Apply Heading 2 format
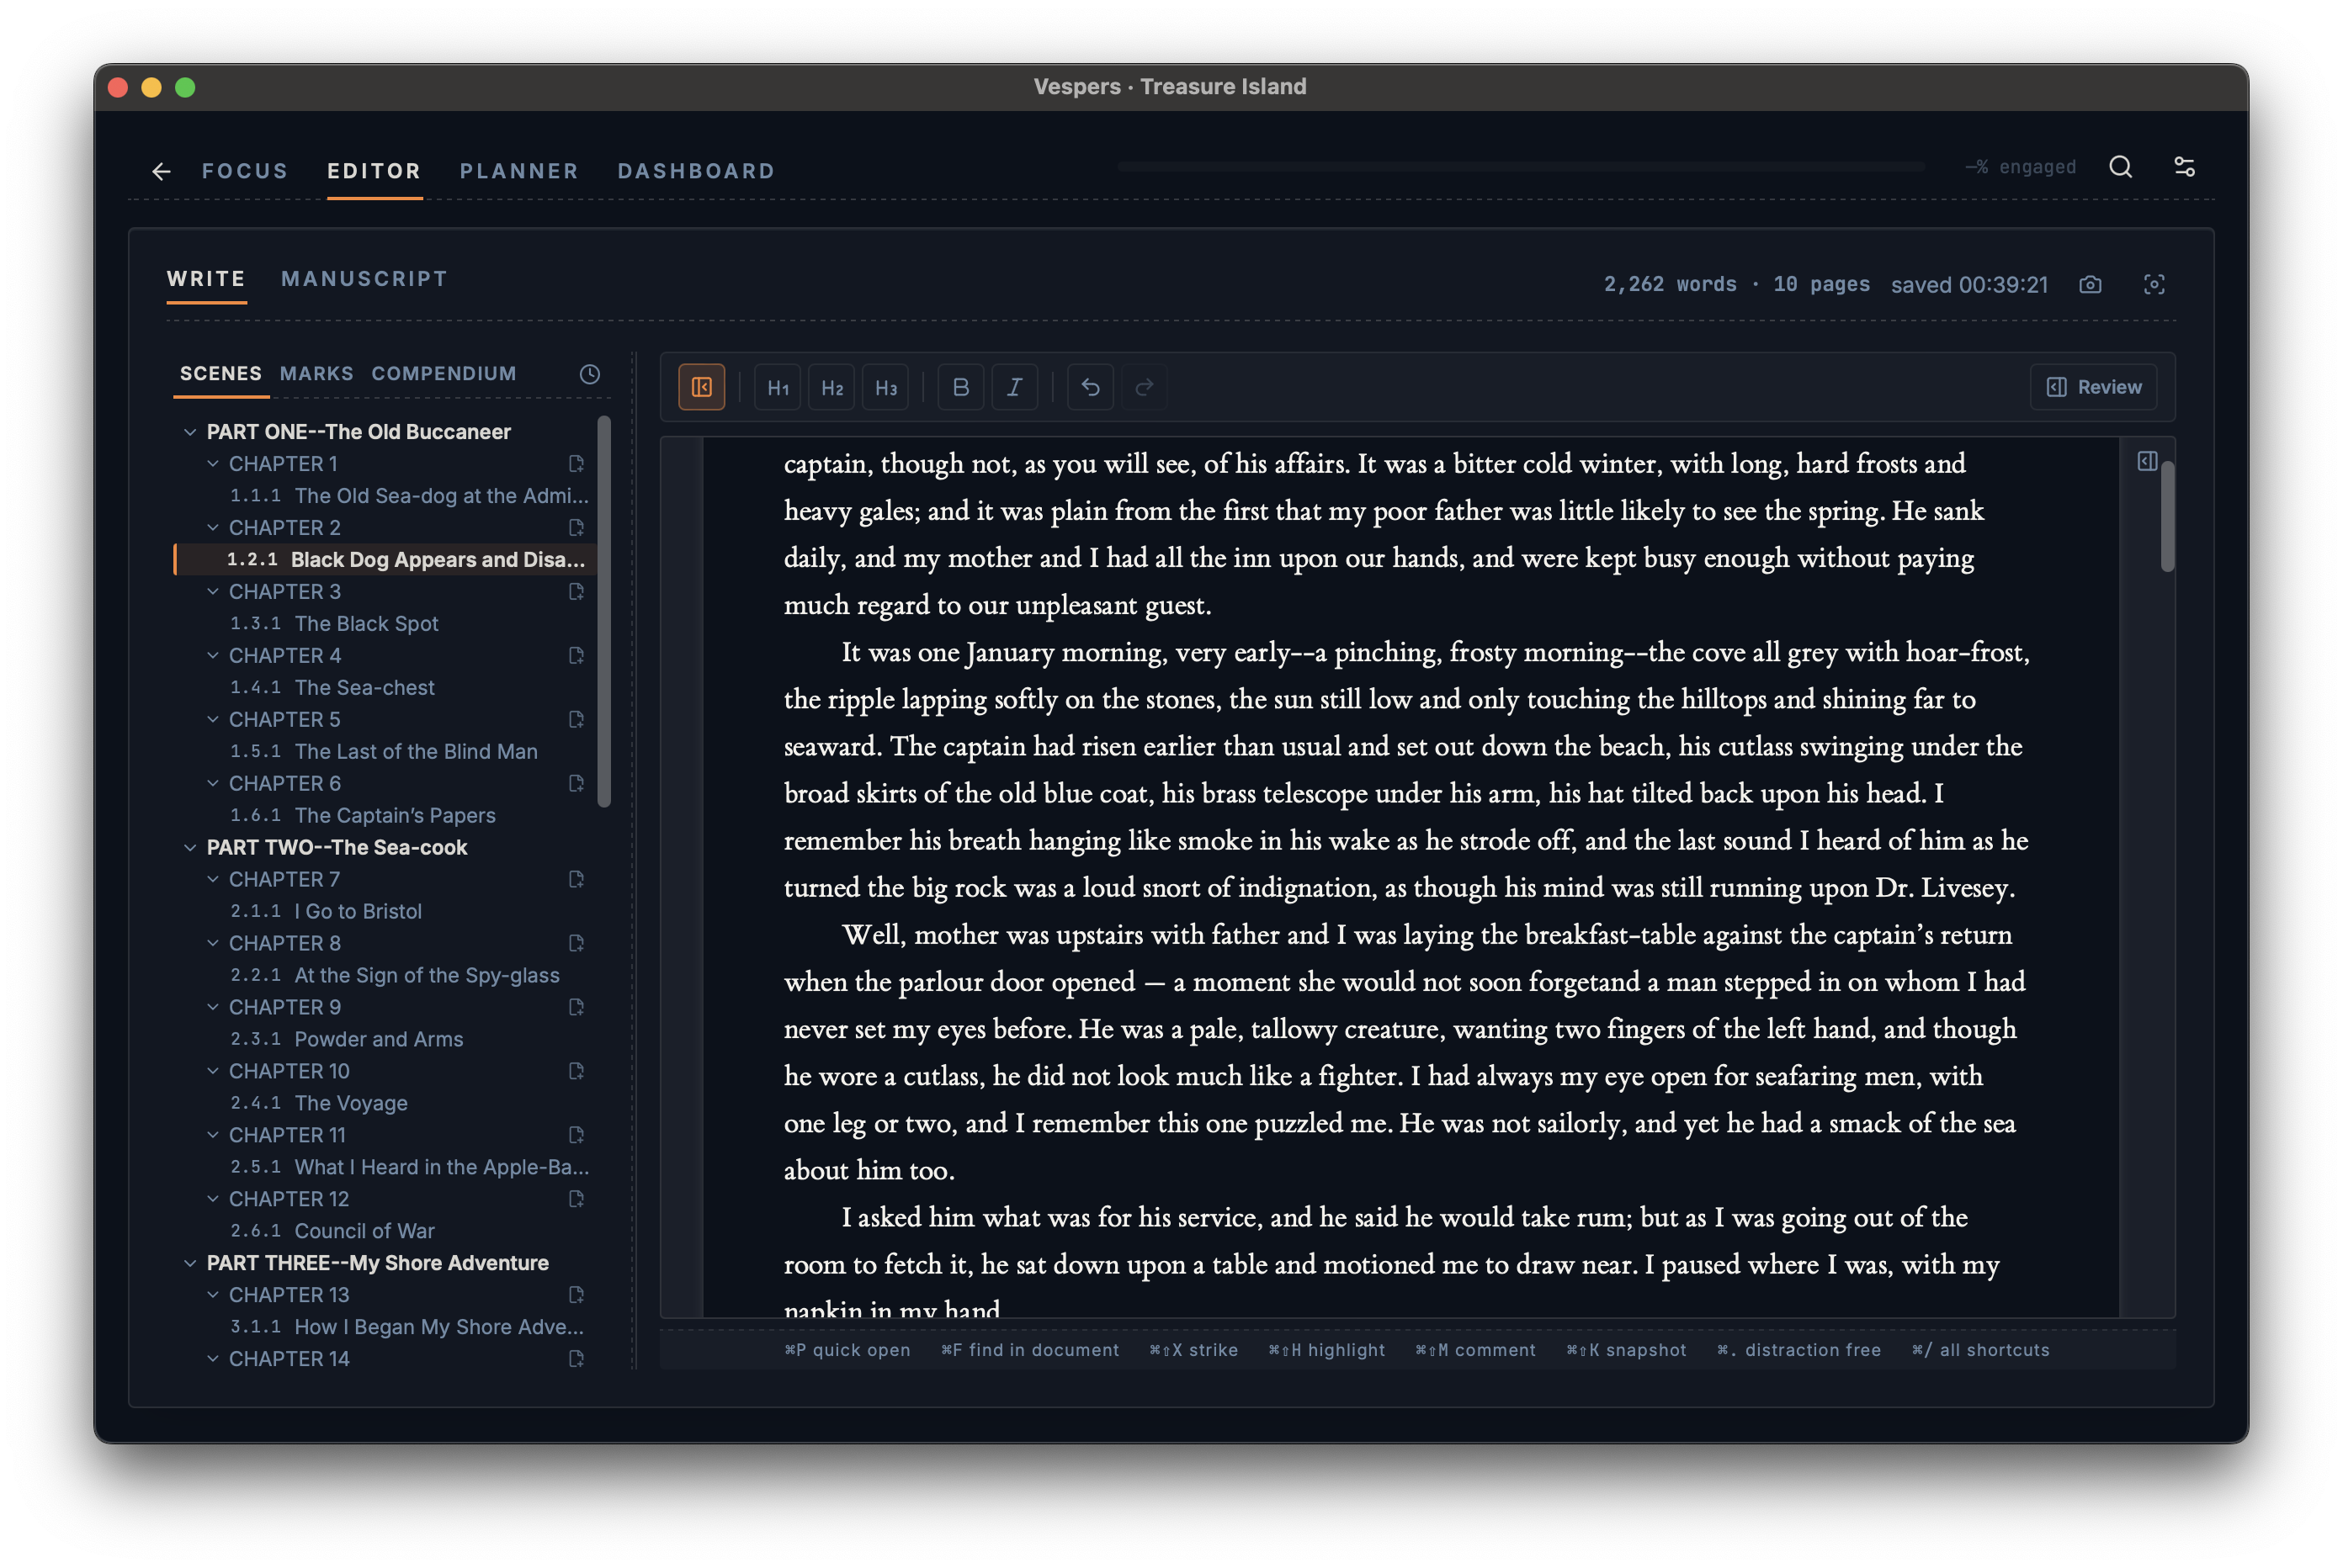Image resolution: width=2343 pixels, height=1568 pixels. point(832,387)
